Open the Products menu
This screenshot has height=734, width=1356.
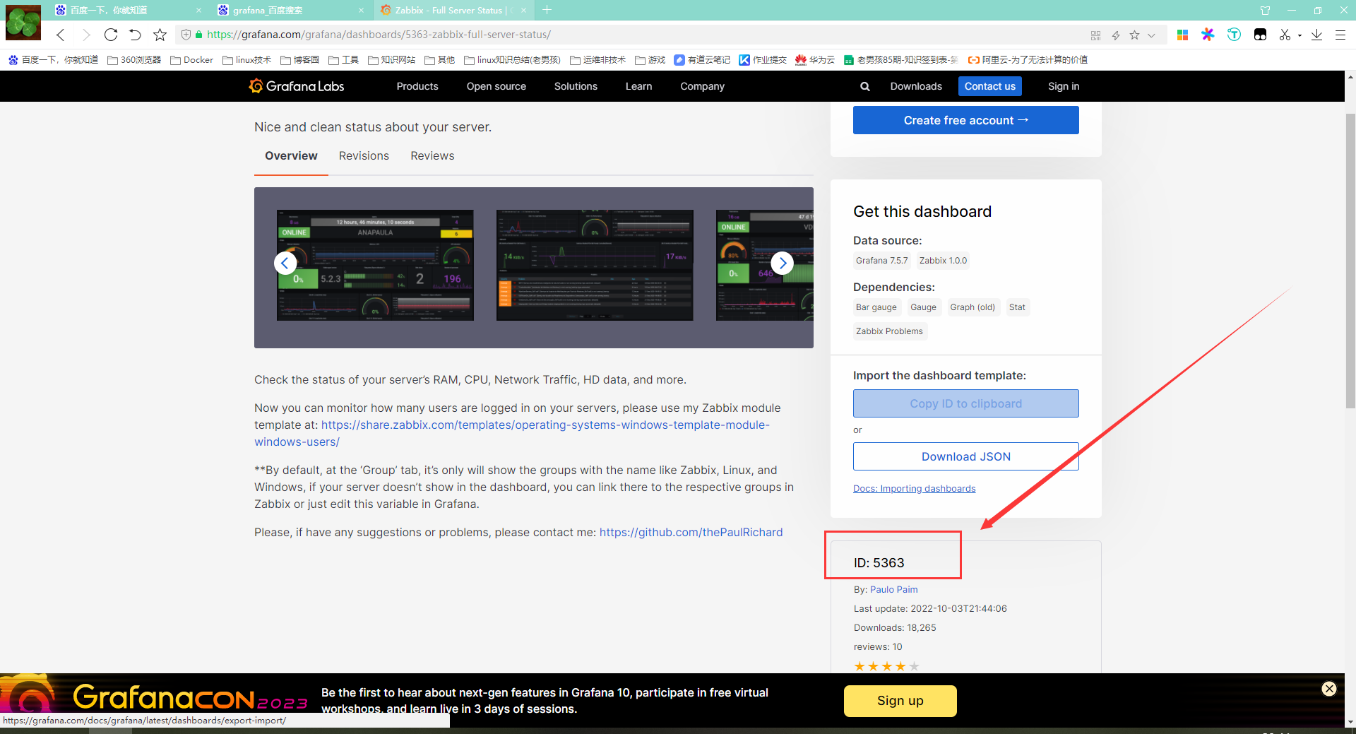pyautogui.click(x=417, y=86)
